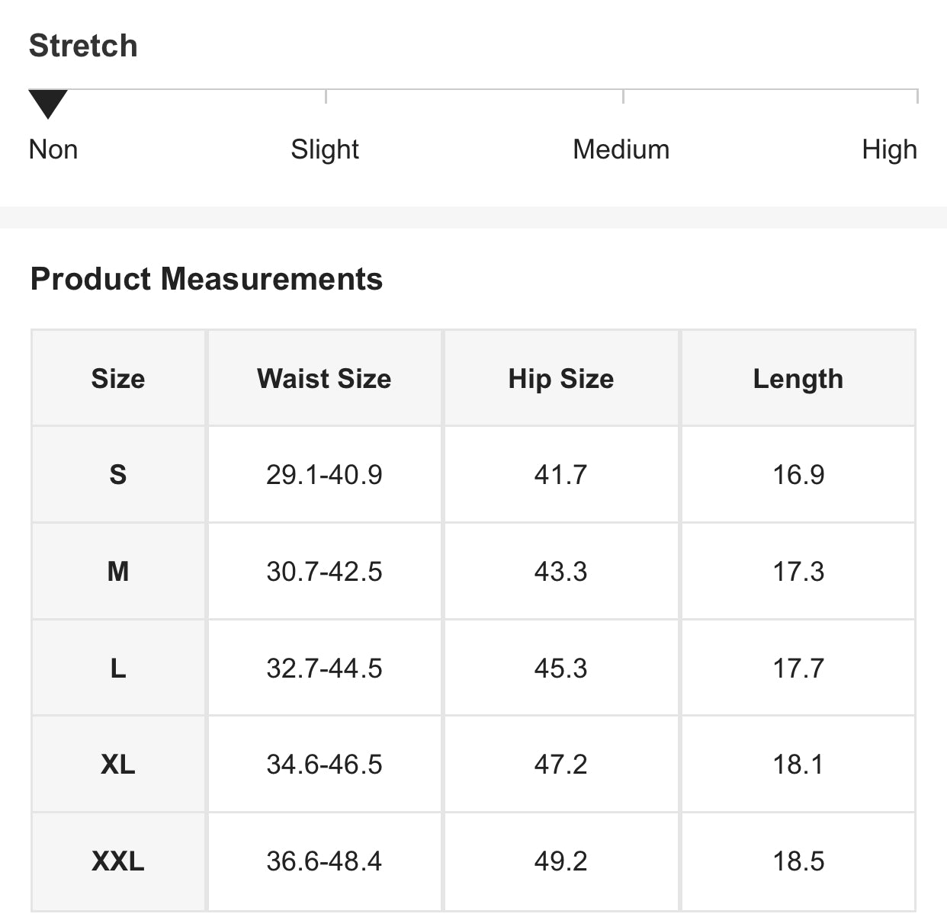This screenshot has width=947, height=917.
Task: Click length value 18.5
Action: click(798, 861)
